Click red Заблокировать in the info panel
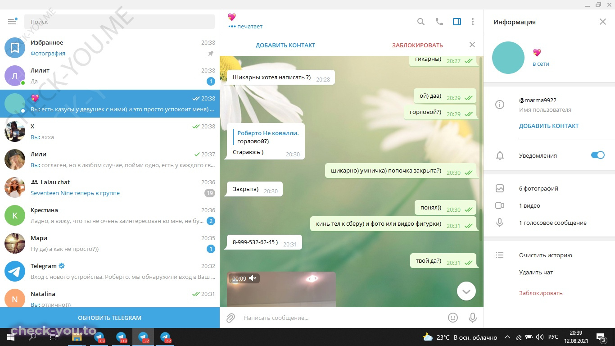615x346 pixels. pyautogui.click(x=541, y=293)
